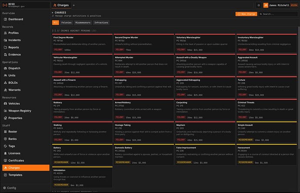Open the Armed Robbery charge
This screenshot has width=300, height=193.
[143, 110]
